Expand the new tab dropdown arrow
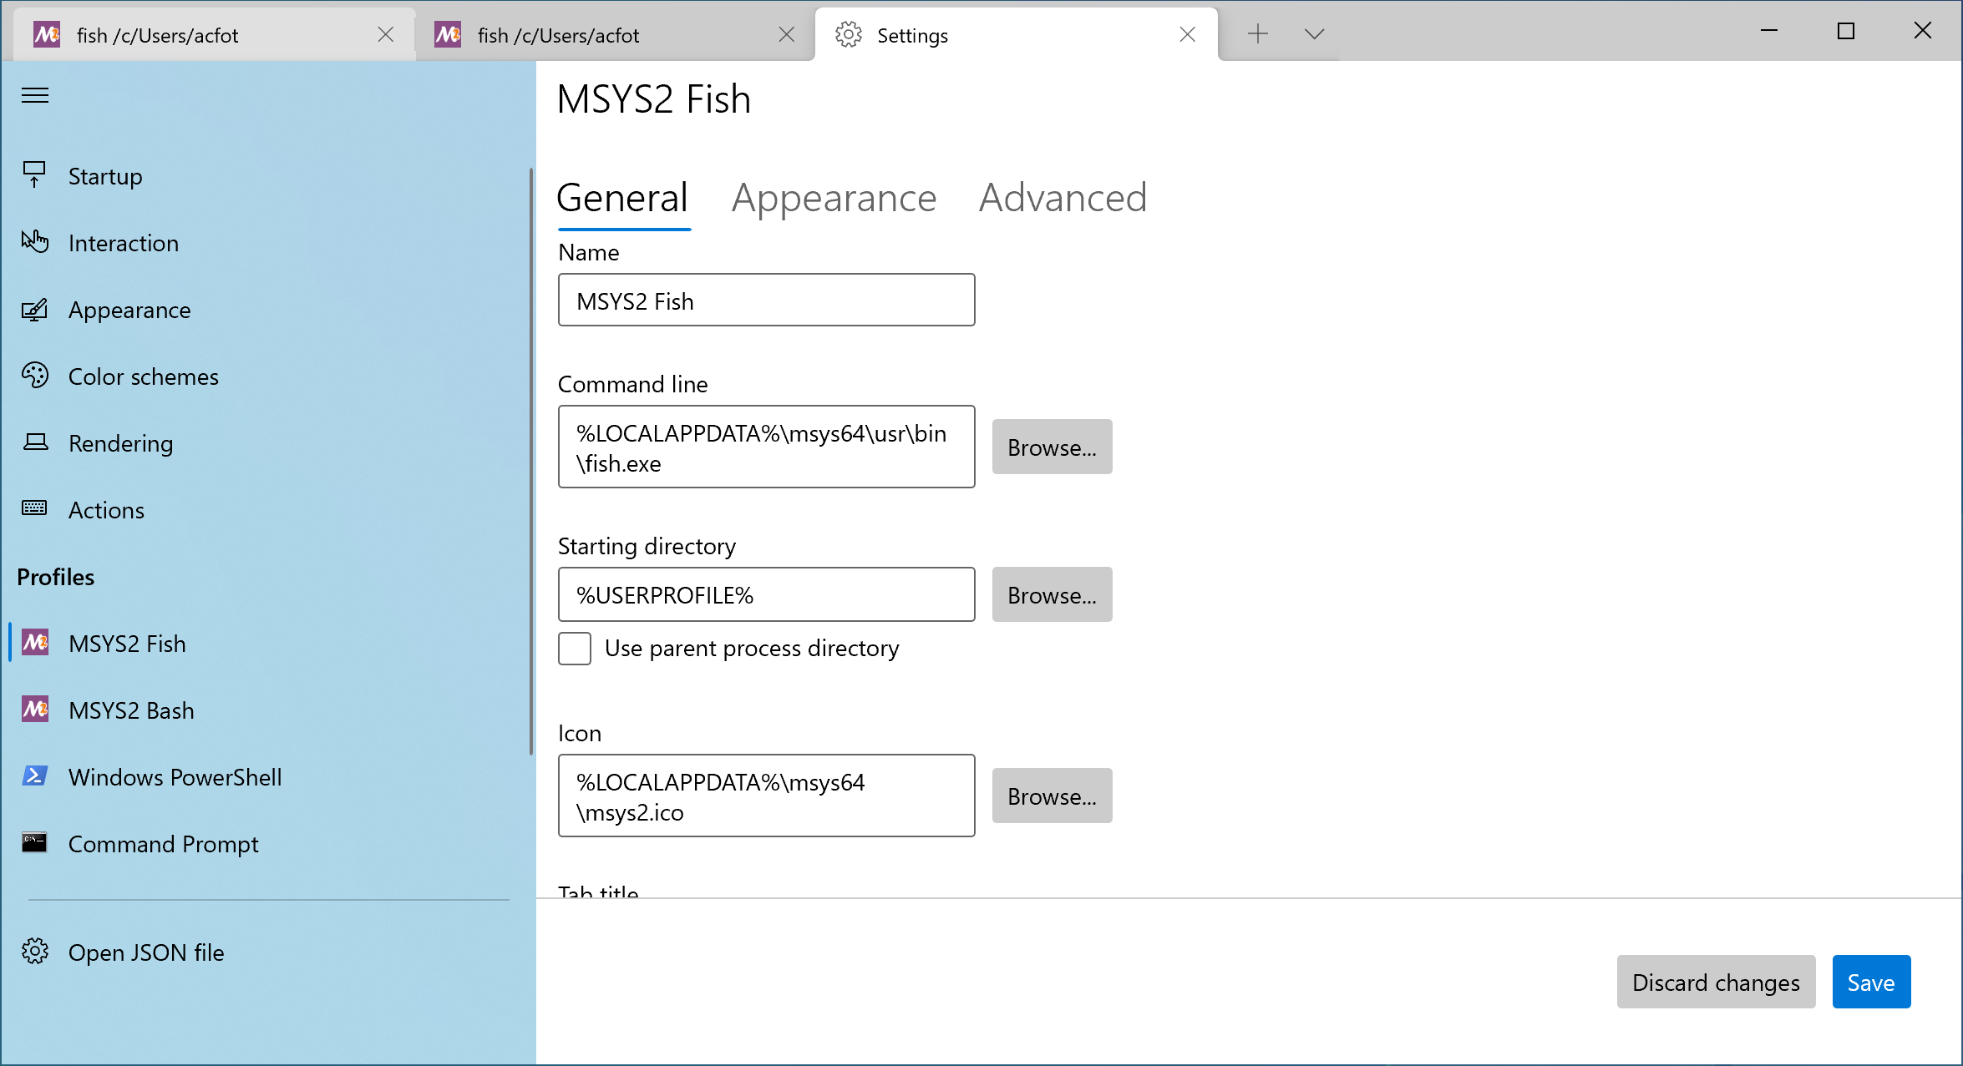Viewport: 1963px width, 1066px height. (1313, 34)
